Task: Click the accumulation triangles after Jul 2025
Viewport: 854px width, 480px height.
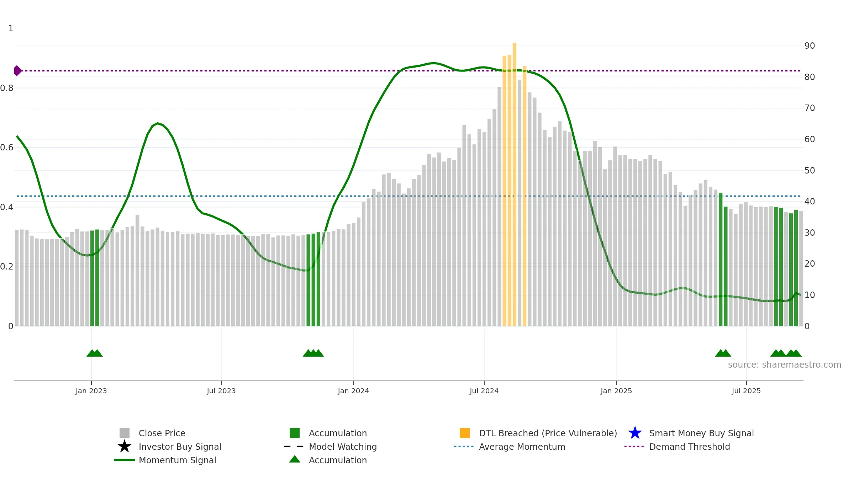Action: [786, 353]
